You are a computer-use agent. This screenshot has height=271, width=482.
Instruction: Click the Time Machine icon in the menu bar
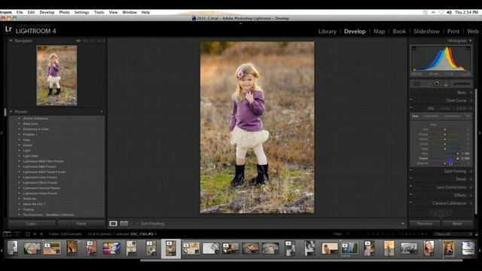click(x=425, y=12)
